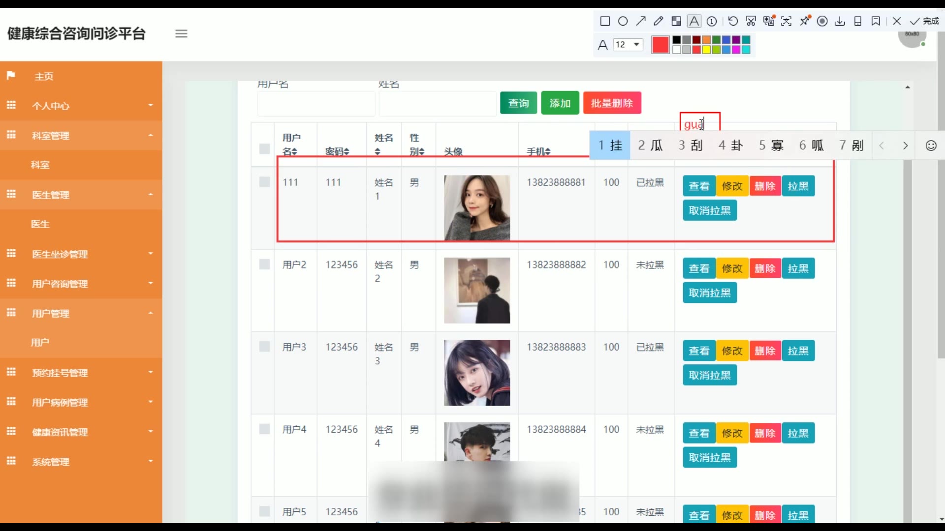Image resolution: width=945 pixels, height=531 pixels.
Task: Click the 查询 search button
Action: coord(518,103)
